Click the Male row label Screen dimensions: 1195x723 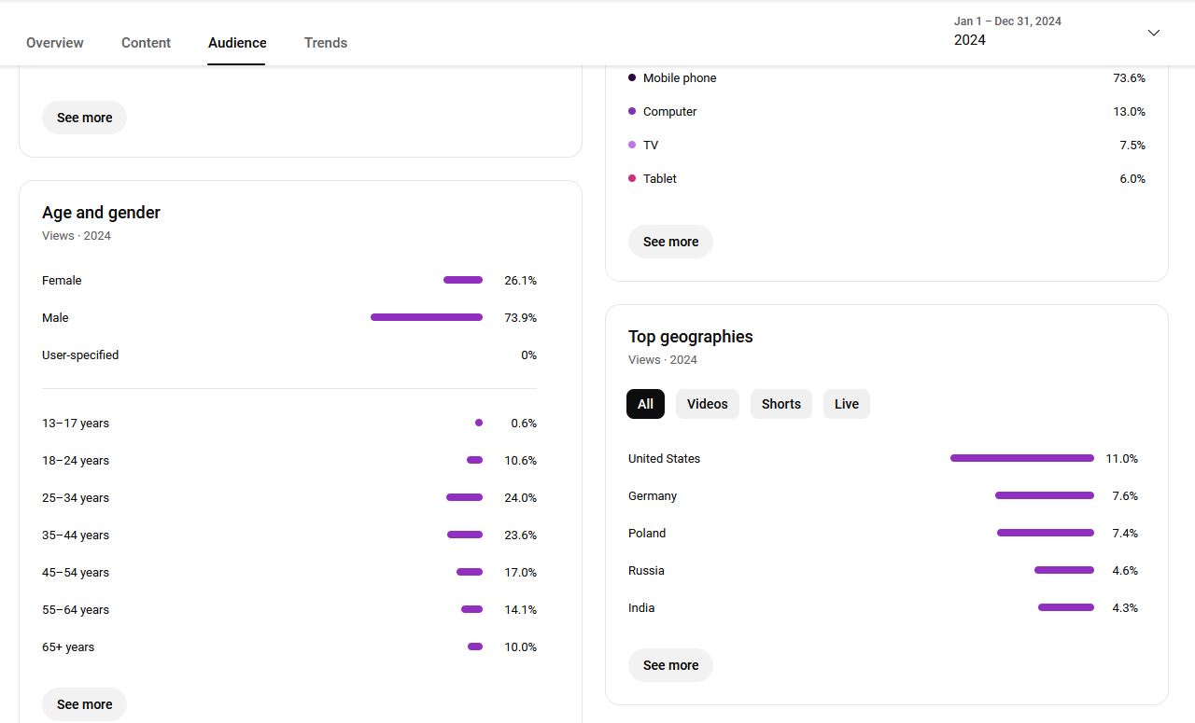55,318
